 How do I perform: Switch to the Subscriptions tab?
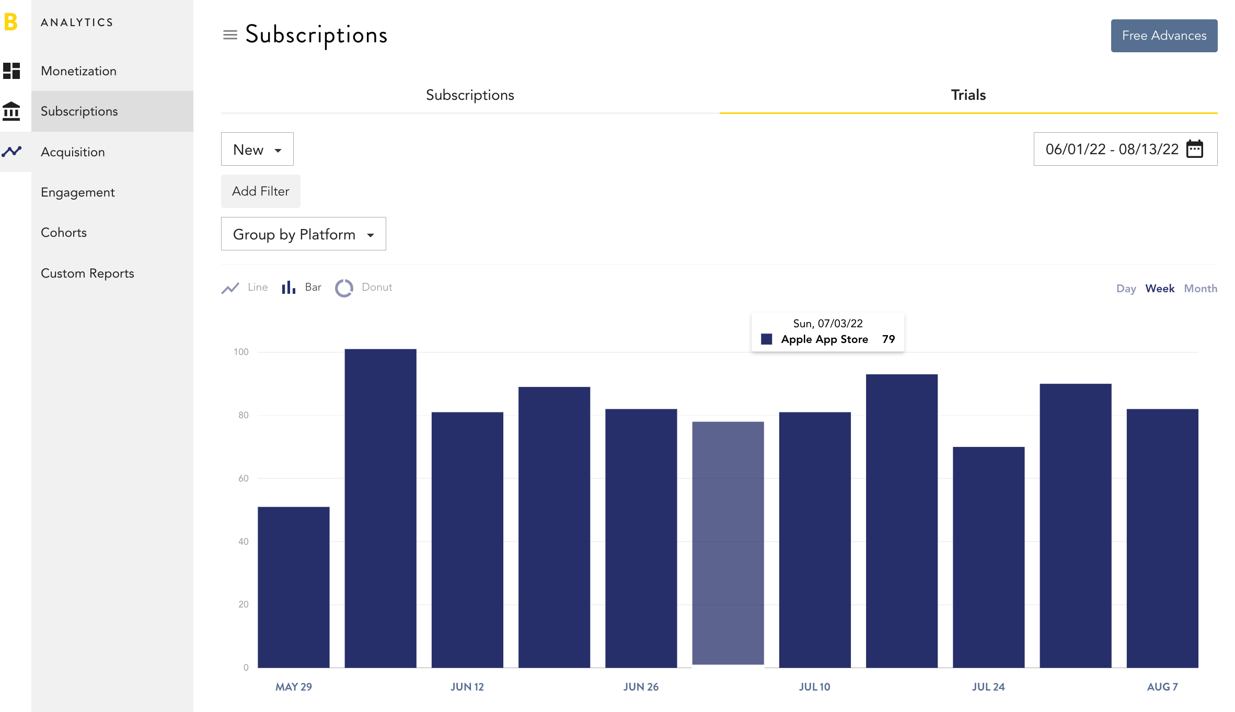coord(470,95)
